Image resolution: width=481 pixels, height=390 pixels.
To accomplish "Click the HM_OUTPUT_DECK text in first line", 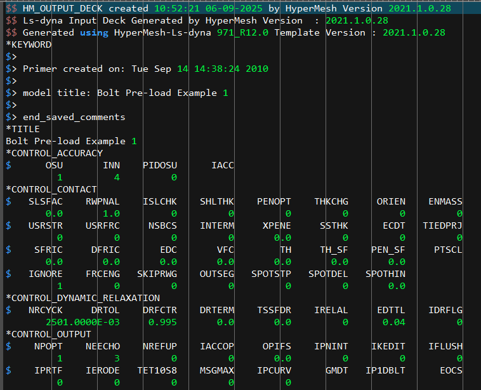I will (x=63, y=8).
